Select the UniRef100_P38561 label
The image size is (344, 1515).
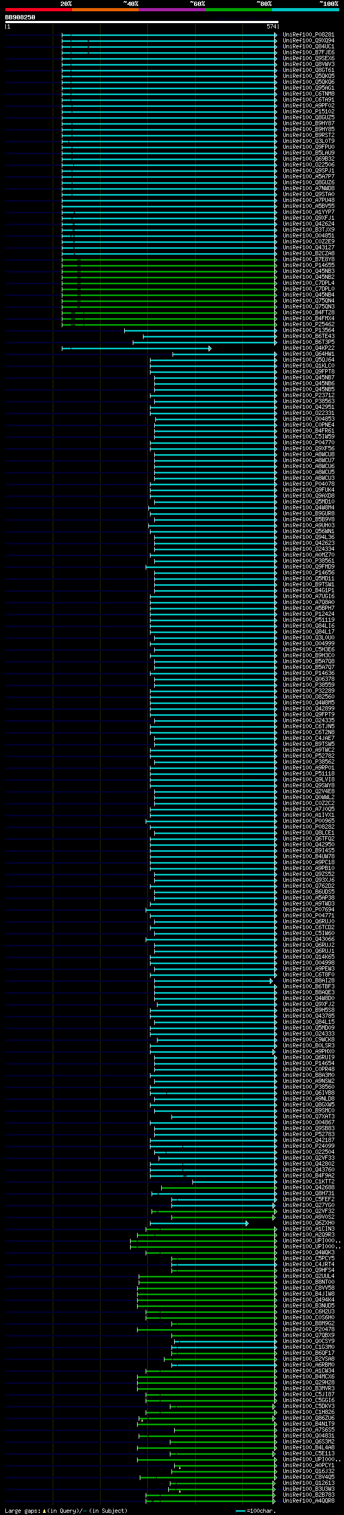(x=309, y=561)
